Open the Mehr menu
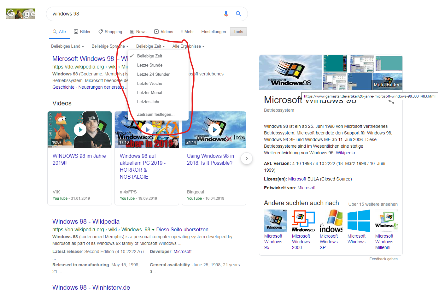This screenshot has width=439, height=290. (x=187, y=32)
